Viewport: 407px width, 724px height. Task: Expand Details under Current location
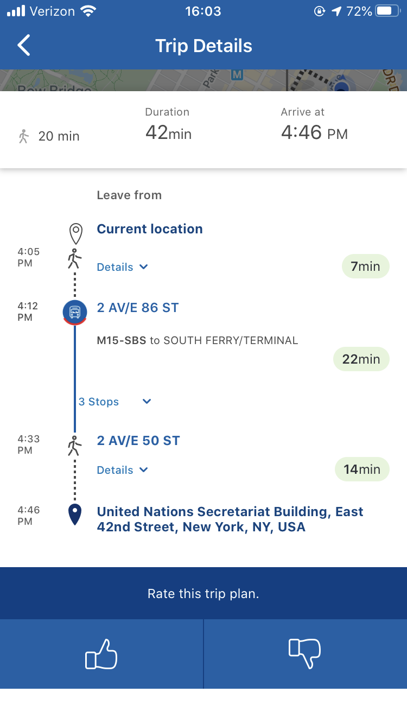click(122, 266)
